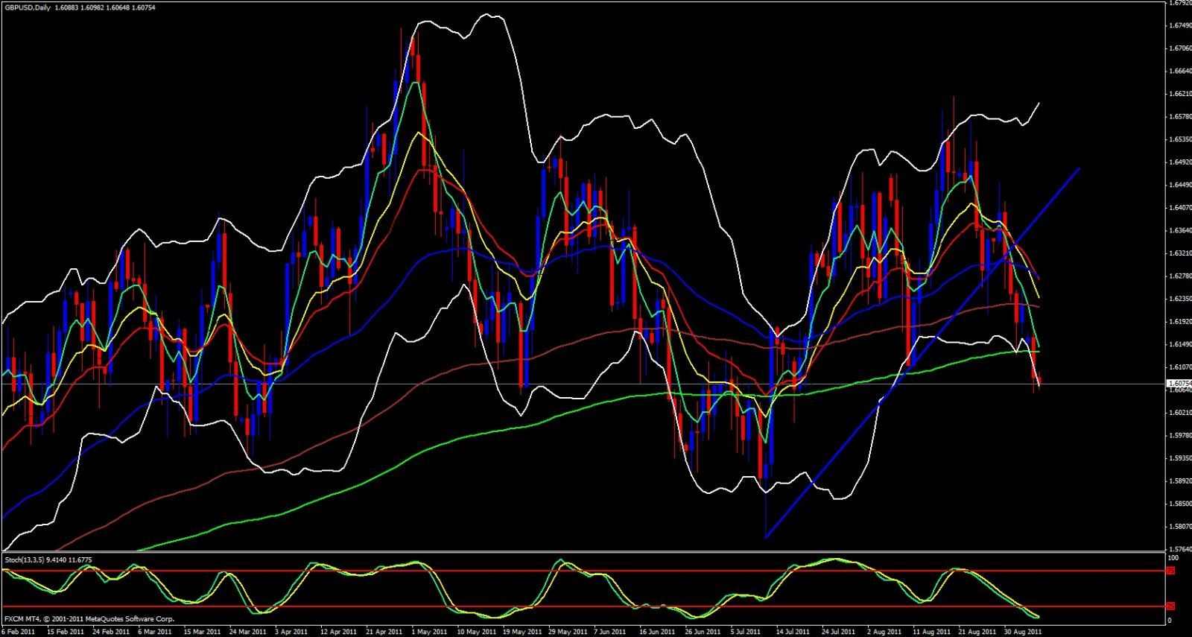Click the 1.61070 price axis label
This screenshot has height=637, width=1192.
pyautogui.click(x=1179, y=367)
